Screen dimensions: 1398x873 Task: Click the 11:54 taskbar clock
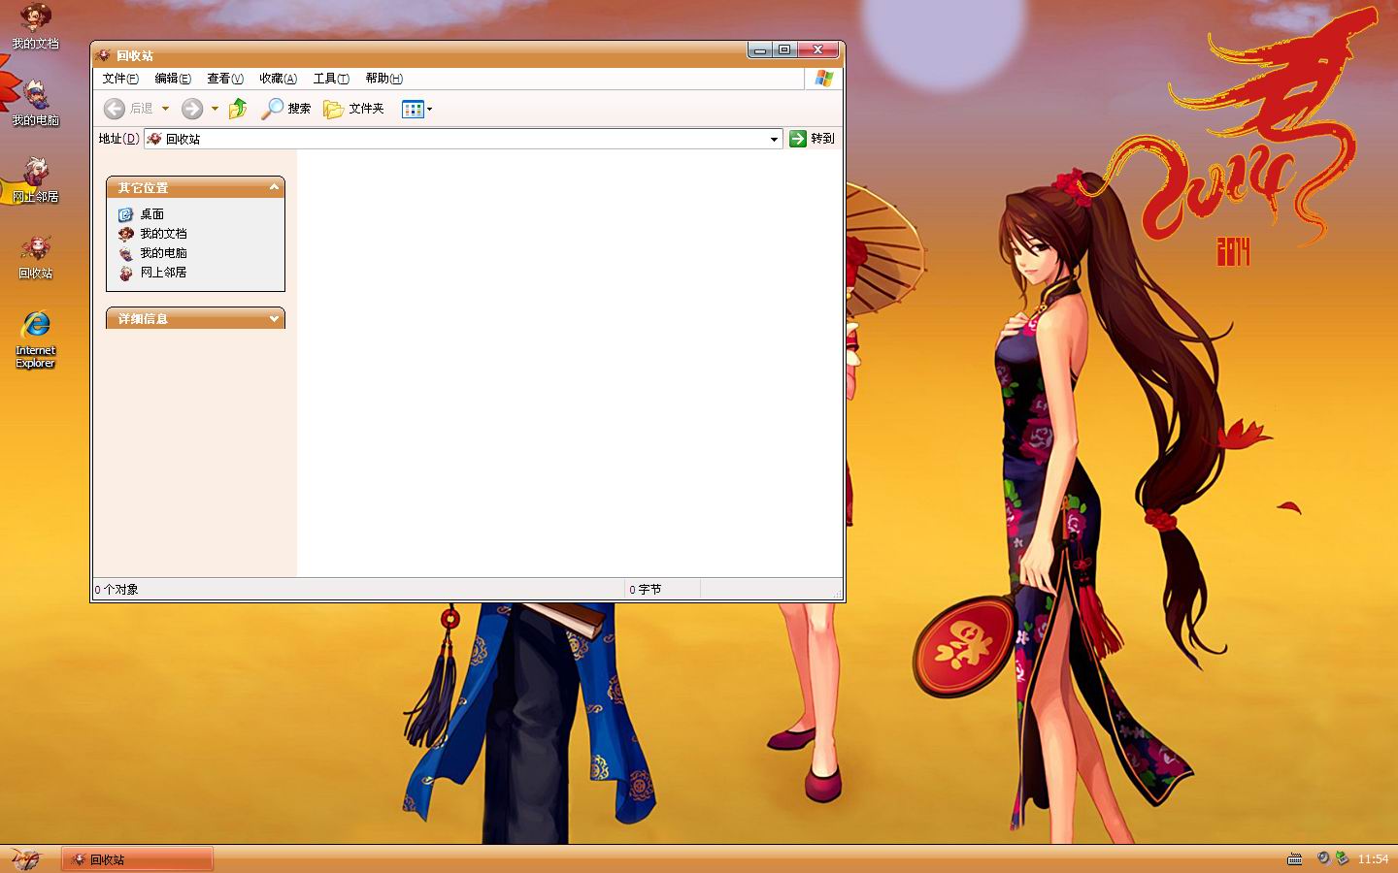coord(1373,859)
